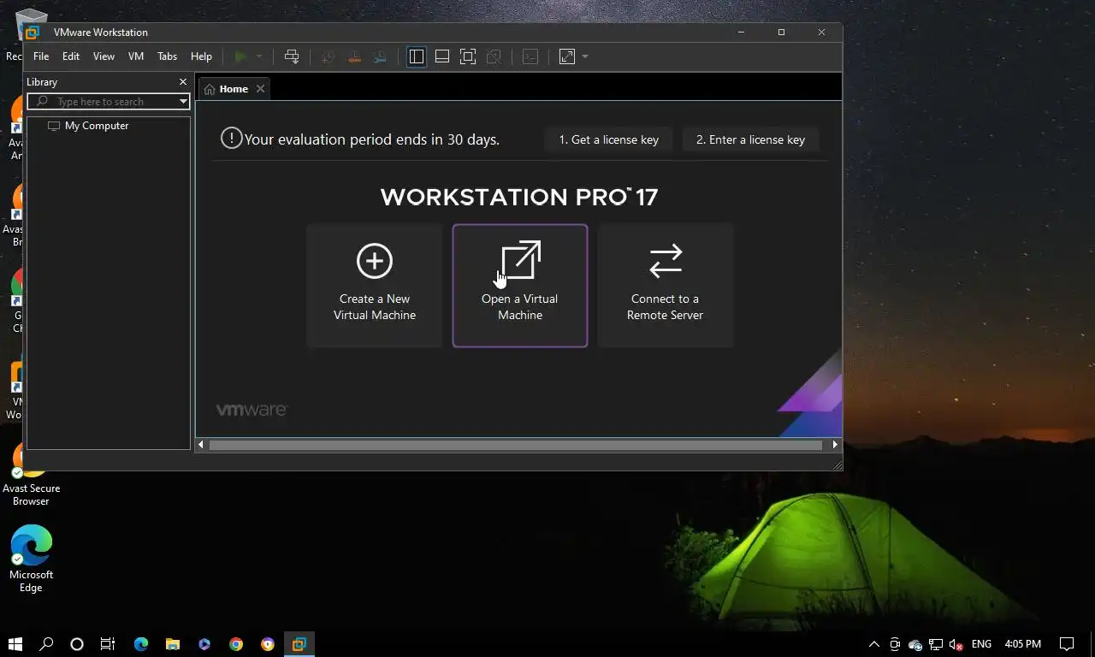Image resolution: width=1095 pixels, height=657 pixels.
Task: Click the media player taskbar icon
Action: 204,644
